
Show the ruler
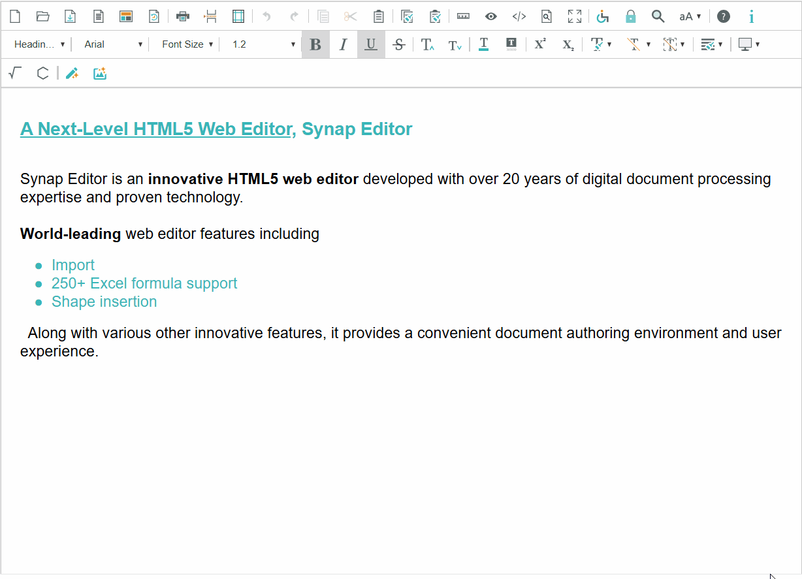pyautogui.click(x=463, y=16)
